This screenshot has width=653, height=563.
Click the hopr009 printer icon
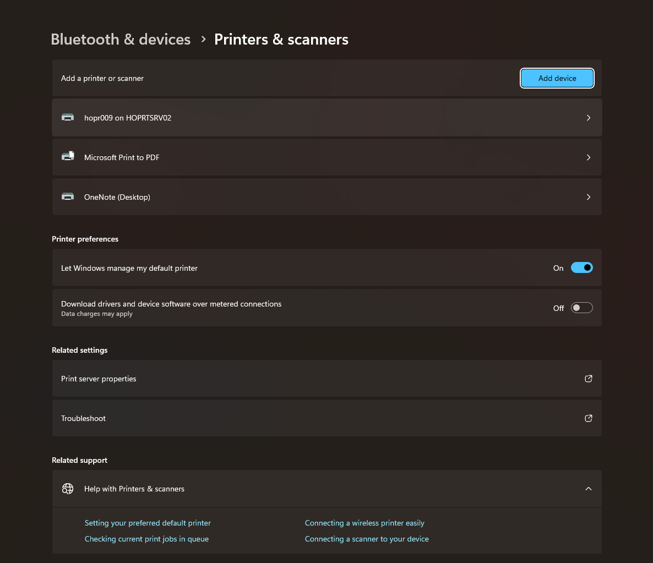68,117
